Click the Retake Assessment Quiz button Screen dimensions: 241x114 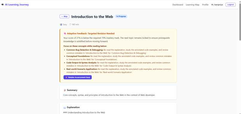click(x=78, y=77)
